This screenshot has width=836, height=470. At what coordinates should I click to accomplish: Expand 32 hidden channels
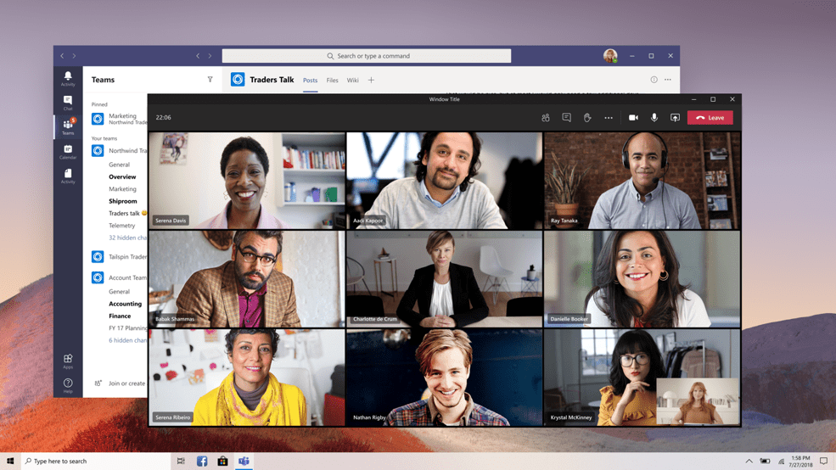[x=127, y=238]
